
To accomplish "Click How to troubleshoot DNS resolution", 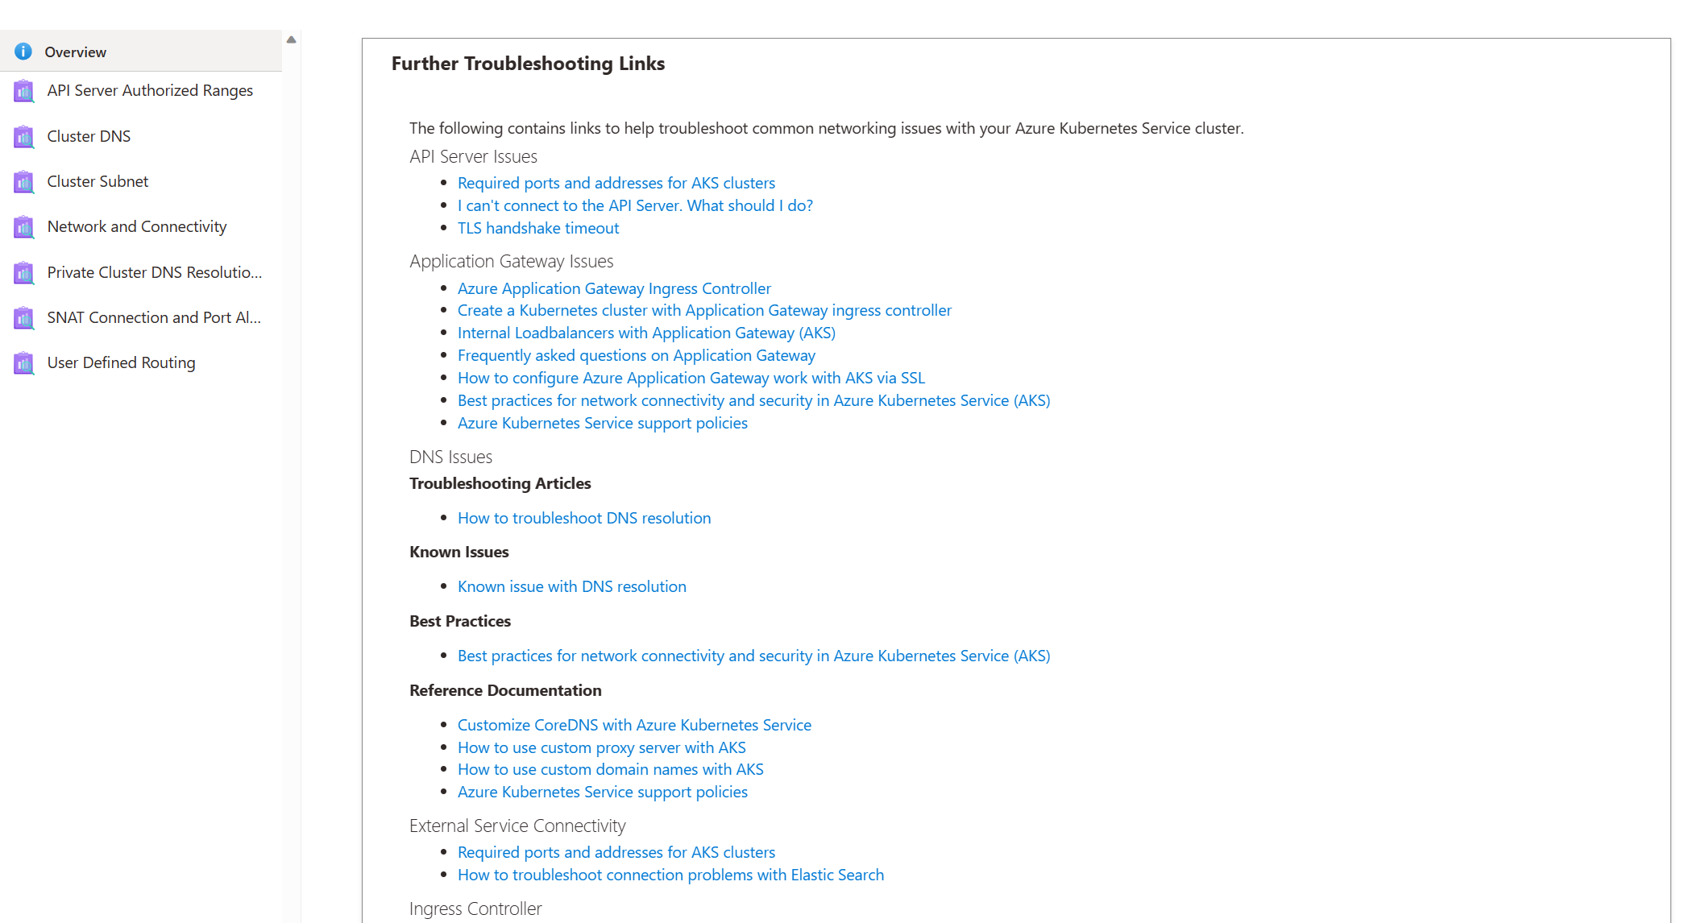I will 583,516.
